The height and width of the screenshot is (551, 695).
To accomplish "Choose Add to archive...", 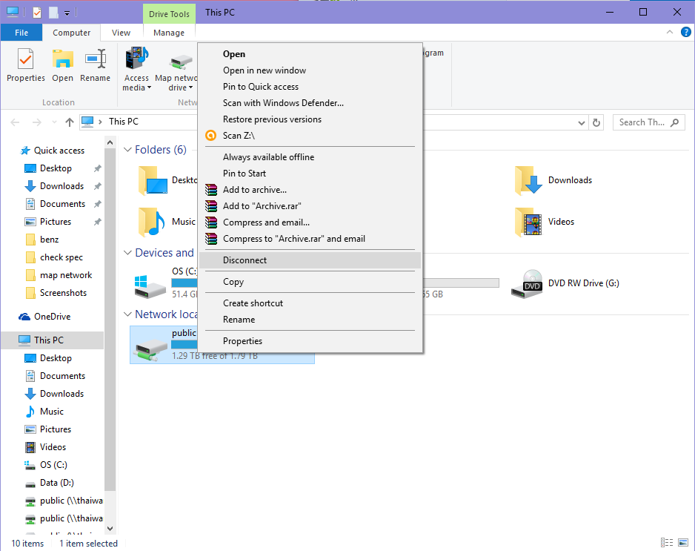I will 310,190.
